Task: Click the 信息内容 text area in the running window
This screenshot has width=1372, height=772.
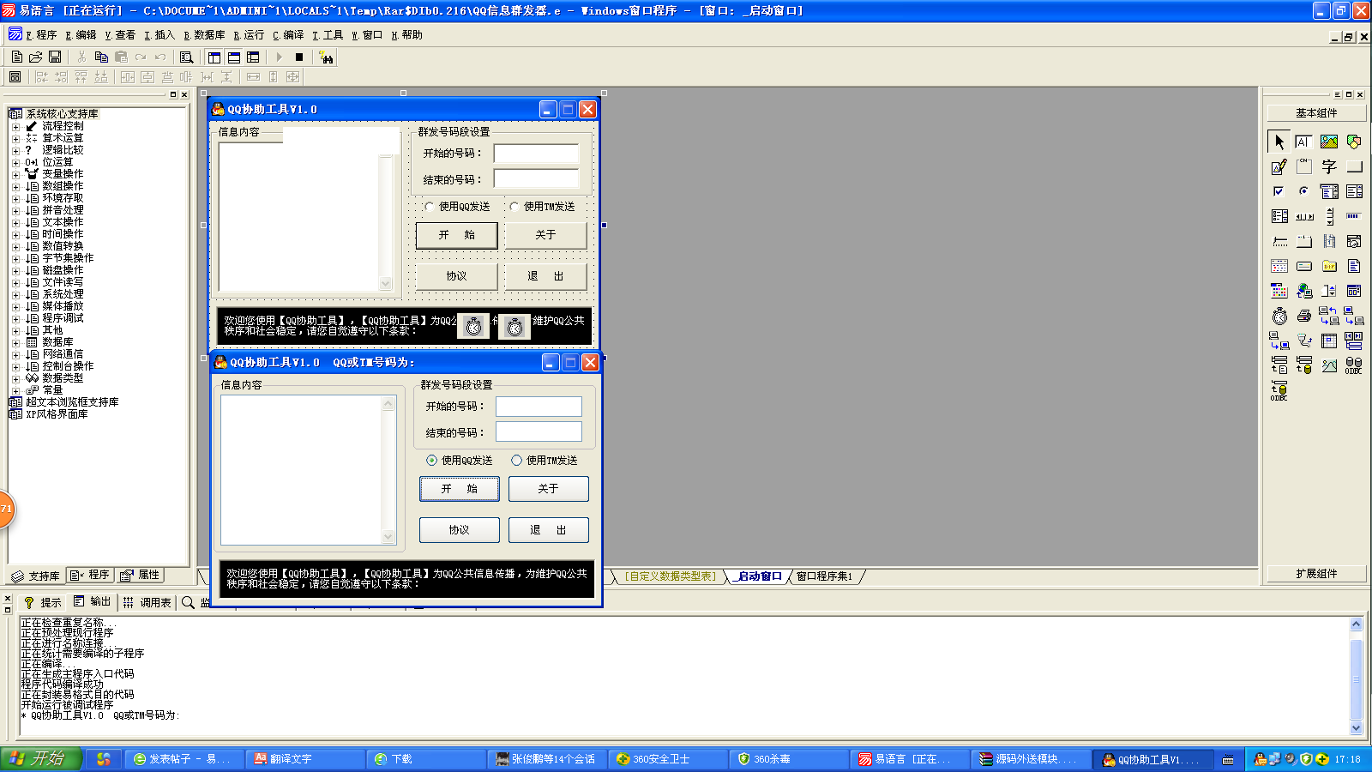Action: [x=301, y=469]
